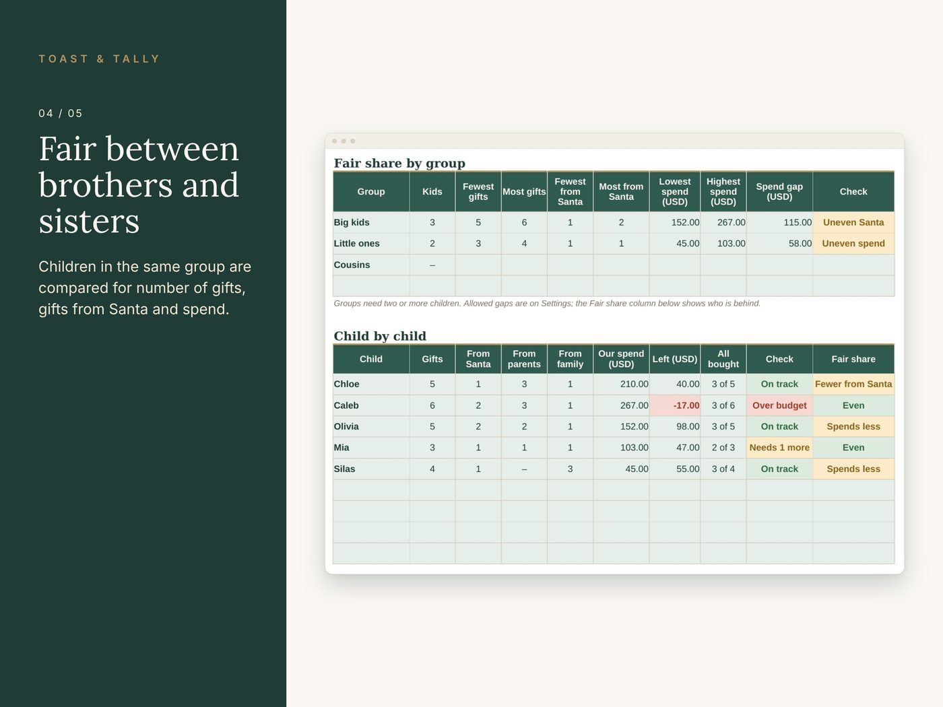Image resolution: width=943 pixels, height=707 pixels.
Task: Click the Fair share column header
Action: [853, 359]
